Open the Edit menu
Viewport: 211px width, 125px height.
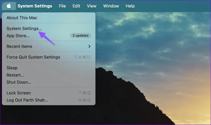click(x=76, y=6)
